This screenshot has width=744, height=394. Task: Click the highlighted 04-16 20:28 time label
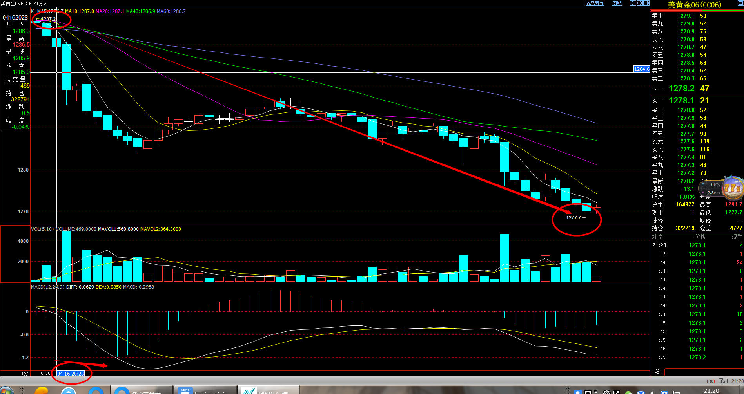click(71, 374)
